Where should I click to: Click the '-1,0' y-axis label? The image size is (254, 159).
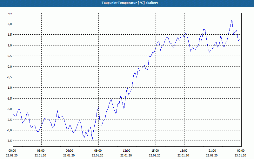10,88
